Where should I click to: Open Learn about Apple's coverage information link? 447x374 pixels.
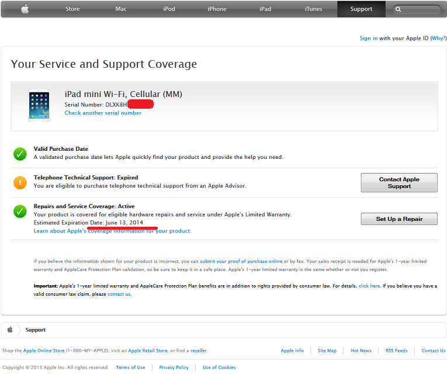pos(112,231)
